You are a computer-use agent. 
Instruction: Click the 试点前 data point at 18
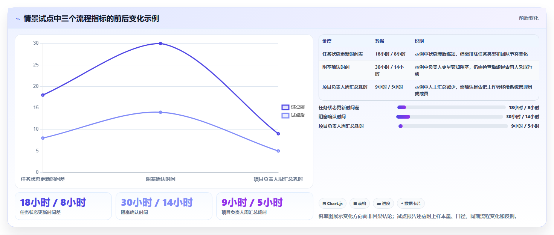click(x=43, y=95)
